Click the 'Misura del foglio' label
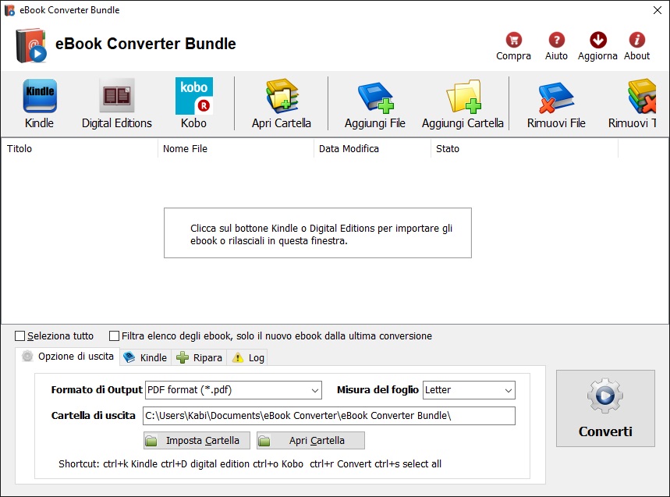The image size is (670, 497). (x=378, y=390)
